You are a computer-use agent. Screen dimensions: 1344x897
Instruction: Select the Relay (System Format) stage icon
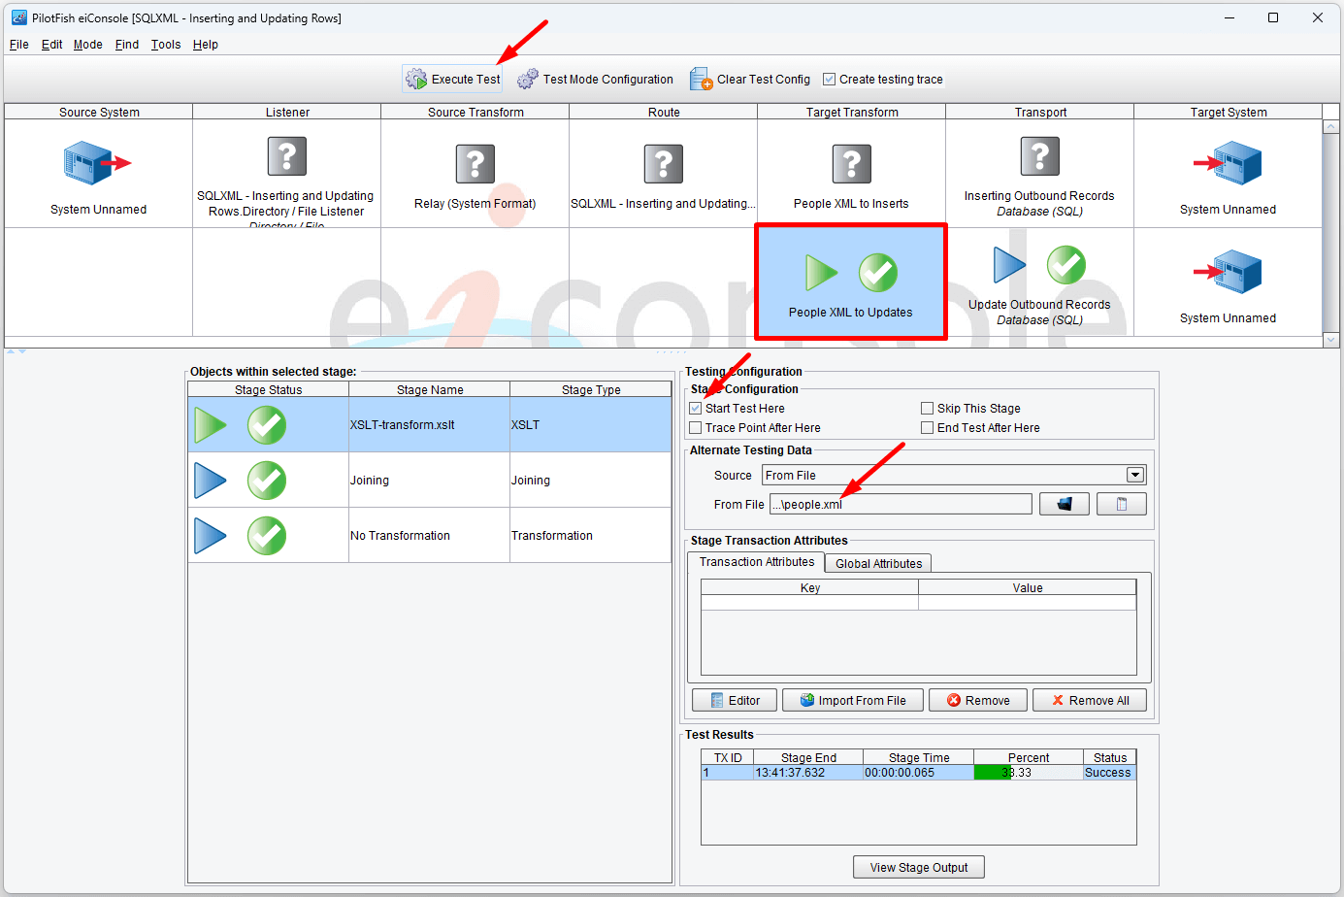(x=475, y=164)
